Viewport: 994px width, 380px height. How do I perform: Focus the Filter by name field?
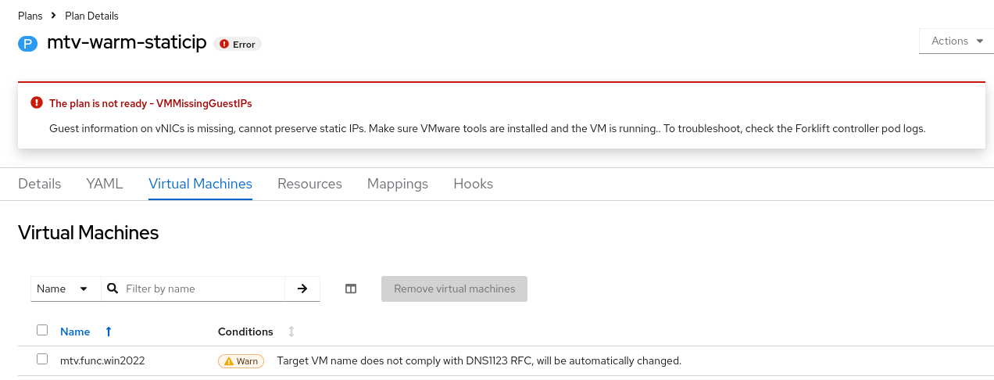click(x=203, y=289)
